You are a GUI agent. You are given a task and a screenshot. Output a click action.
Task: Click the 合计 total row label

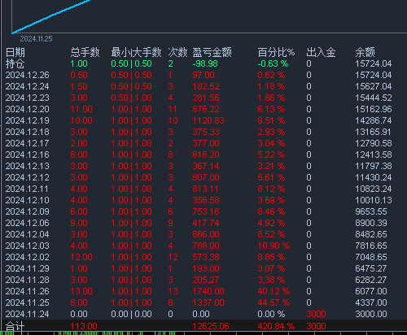pyautogui.click(x=15, y=326)
